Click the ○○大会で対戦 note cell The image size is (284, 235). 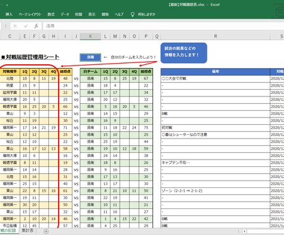(x=215, y=79)
